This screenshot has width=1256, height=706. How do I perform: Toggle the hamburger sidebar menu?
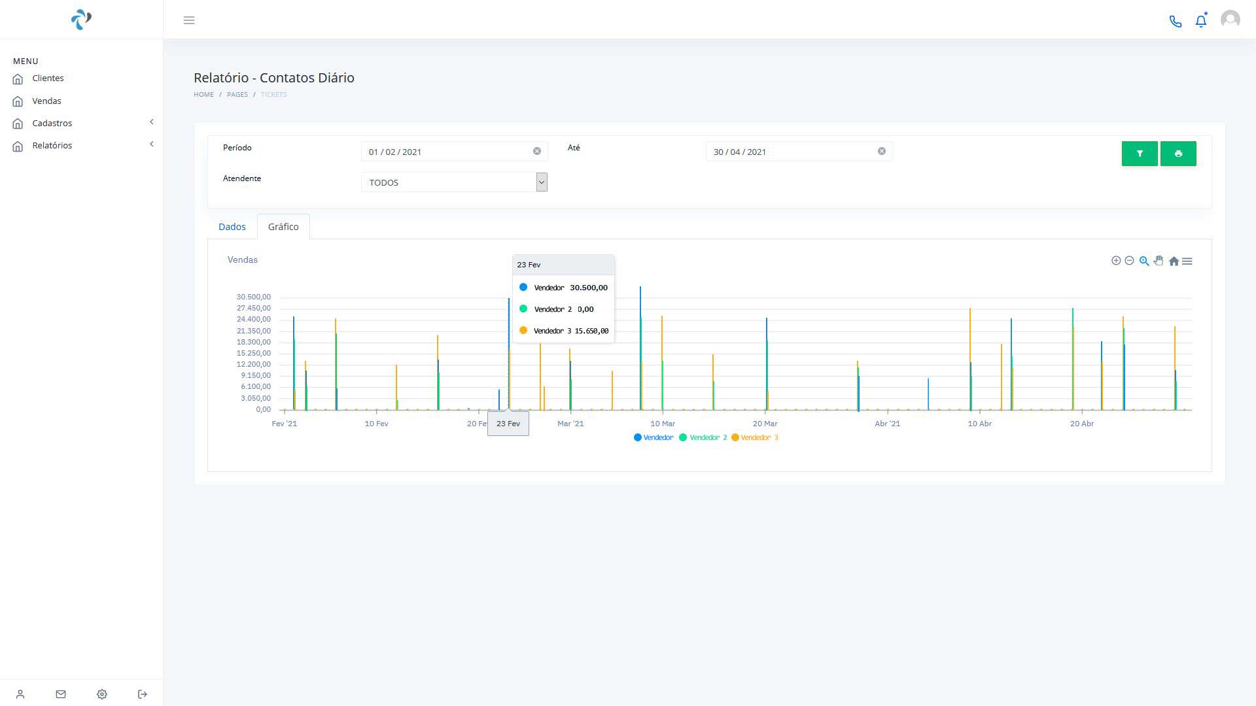tap(189, 20)
